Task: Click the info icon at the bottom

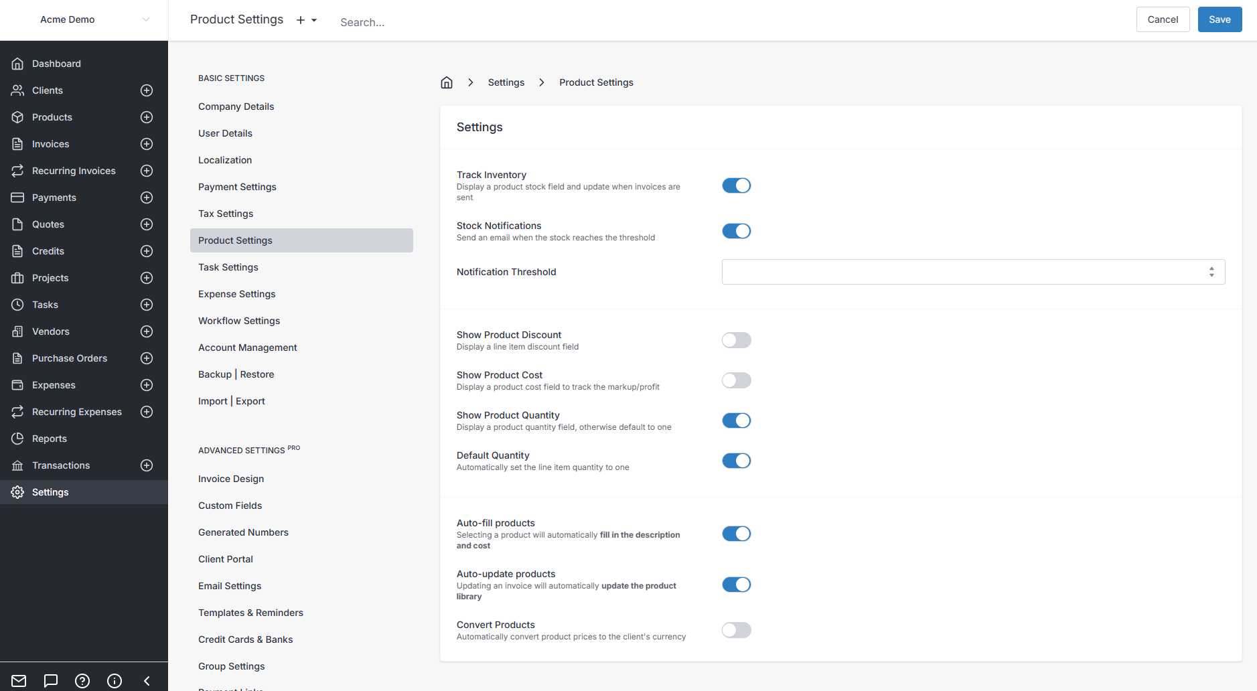Action: coord(114,680)
